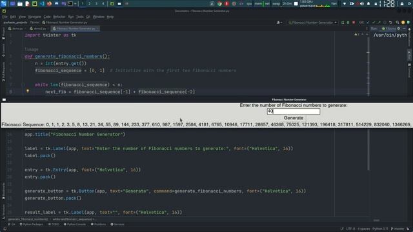Close the Fibonacci Number Generator.py tab
413x232 pixels.
click(97, 28)
